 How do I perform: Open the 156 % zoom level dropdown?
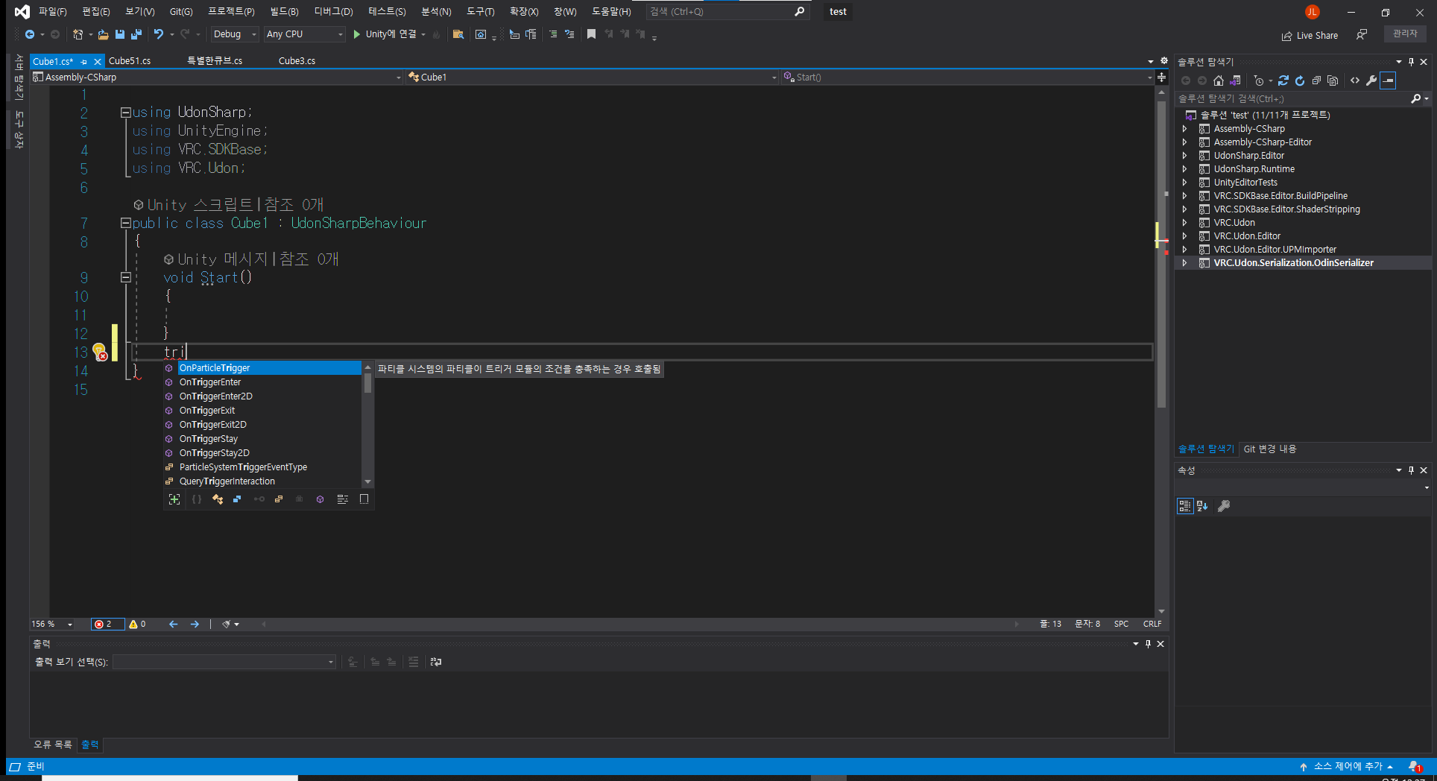(x=52, y=625)
